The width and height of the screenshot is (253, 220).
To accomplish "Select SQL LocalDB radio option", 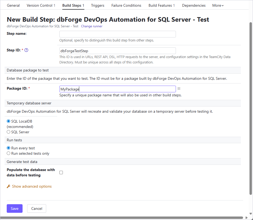I will [8, 121].
